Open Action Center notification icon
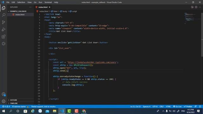This screenshot has width=203, height=114. click(198, 111)
